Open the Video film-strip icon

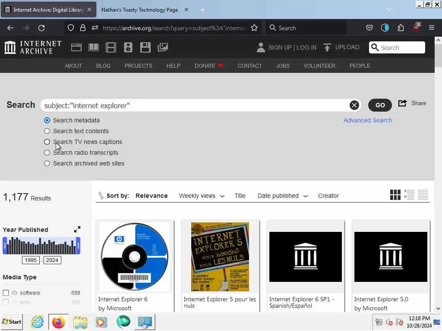click(x=111, y=47)
